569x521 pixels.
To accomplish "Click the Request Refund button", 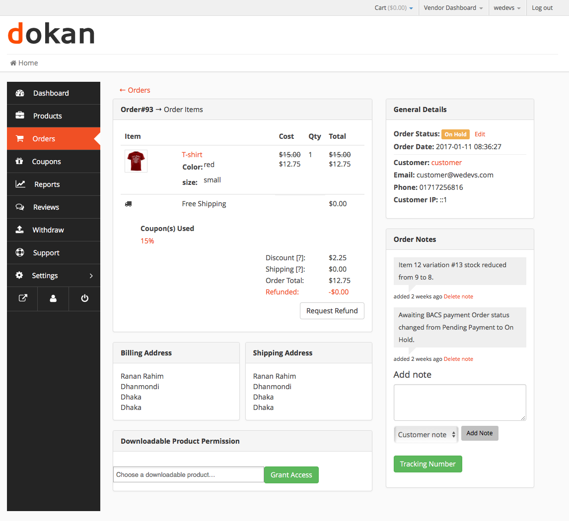I will (332, 311).
